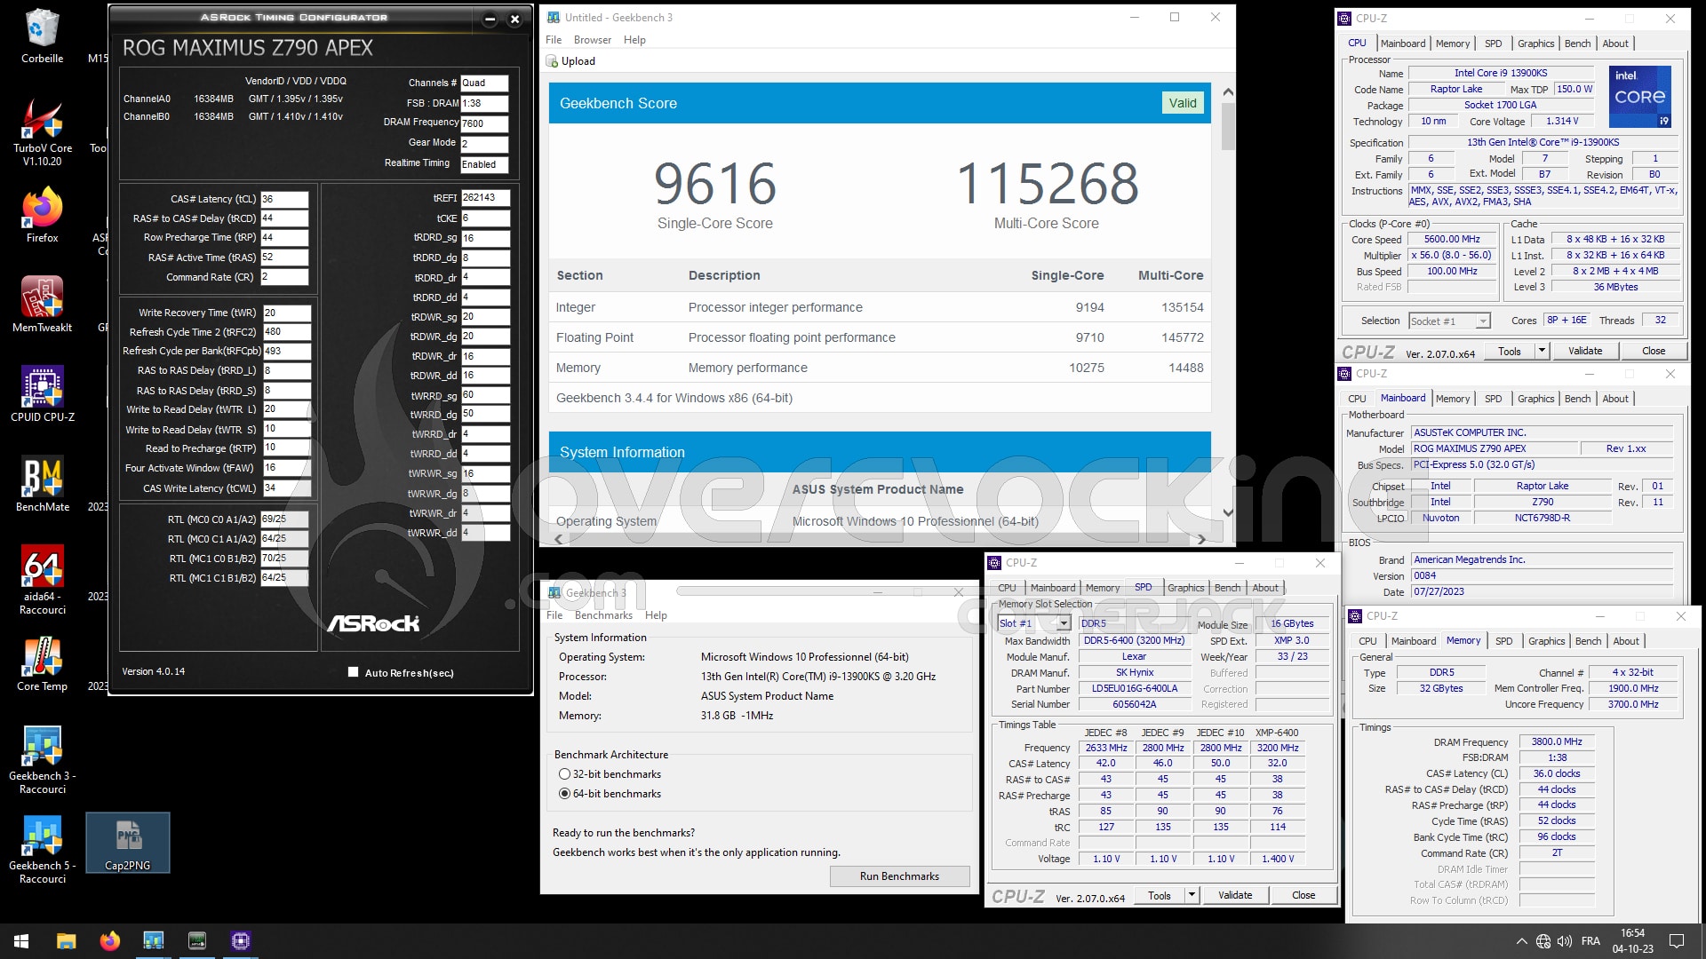Click Upload in Geekbench results window

click(x=571, y=61)
